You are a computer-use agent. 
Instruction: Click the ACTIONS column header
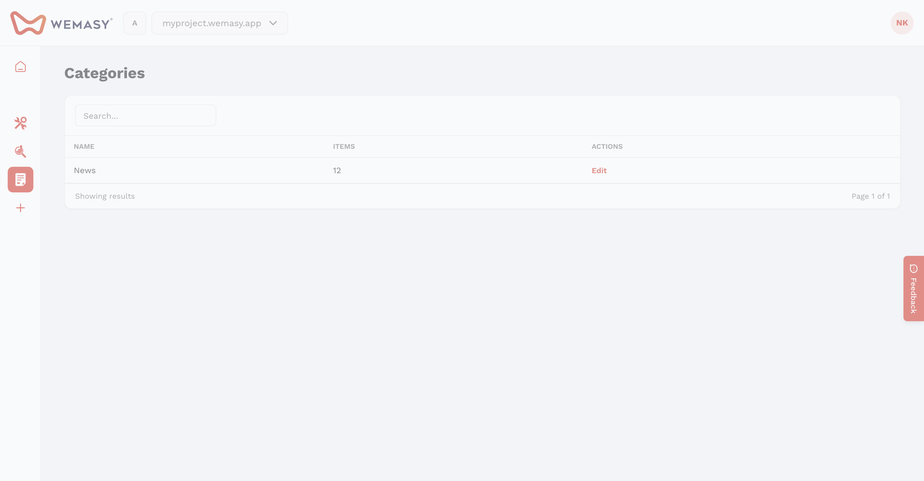click(607, 147)
